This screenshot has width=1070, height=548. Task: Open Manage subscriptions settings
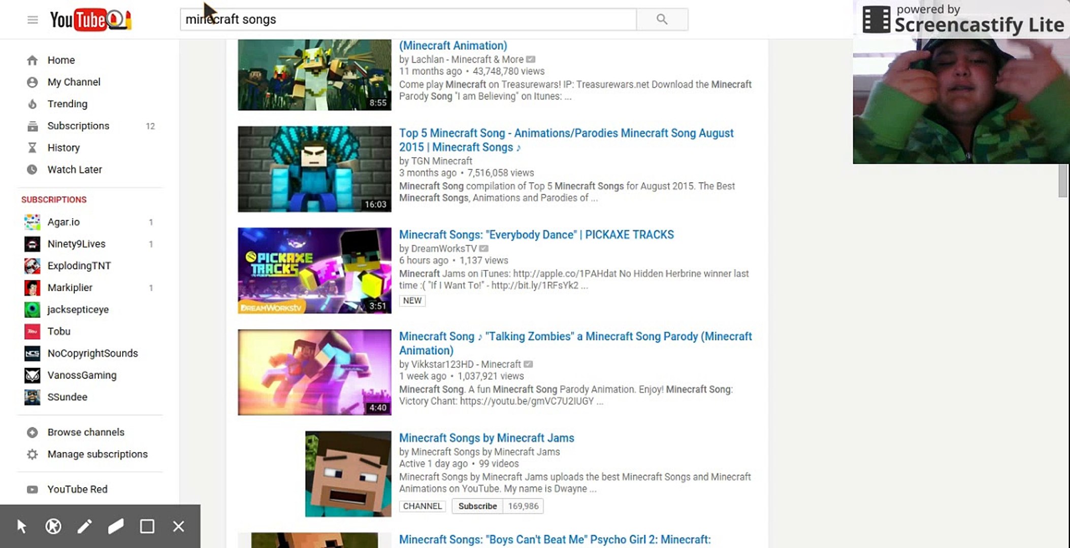[97, 454]
